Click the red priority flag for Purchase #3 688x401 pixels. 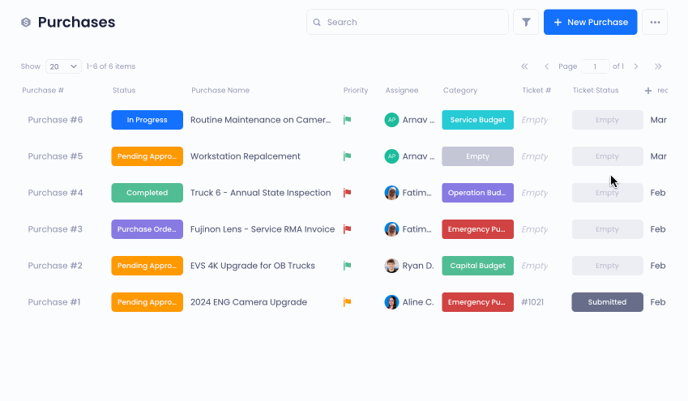347,229
